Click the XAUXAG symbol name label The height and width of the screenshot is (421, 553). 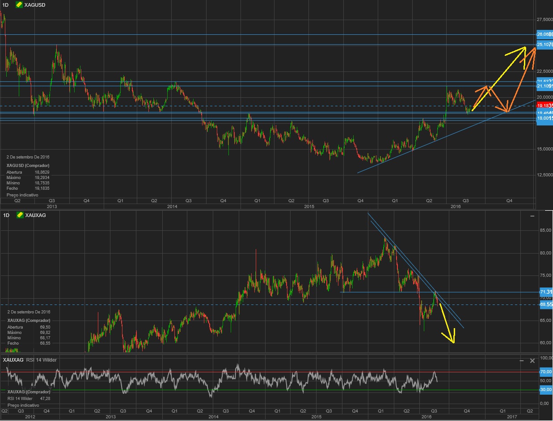coord(36,215)
